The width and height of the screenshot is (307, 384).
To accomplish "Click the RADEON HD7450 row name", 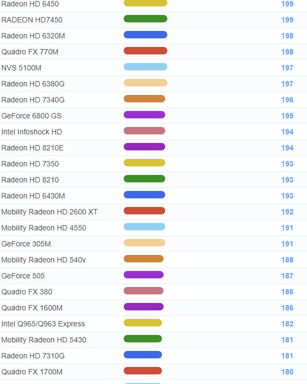I will click(x=32, y=20).
